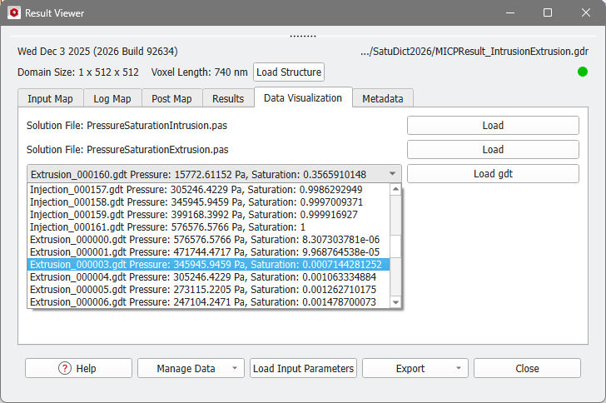Screen dimensions: 606x403
Task: Click the green status indicator dot
Action: [x=583, y=72]
